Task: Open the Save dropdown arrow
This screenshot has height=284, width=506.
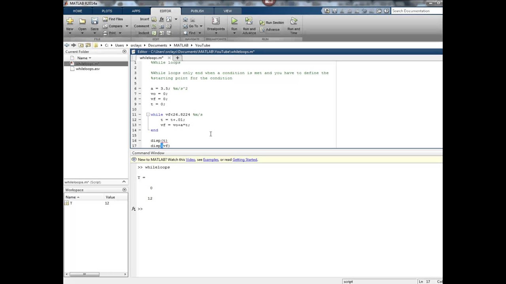Action: [94, 33]
